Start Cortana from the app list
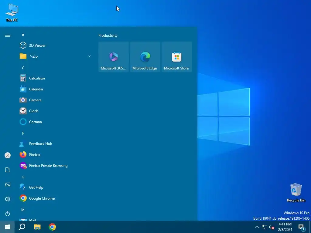The width and height of the screenshot is (311, 233). [55, 122]
